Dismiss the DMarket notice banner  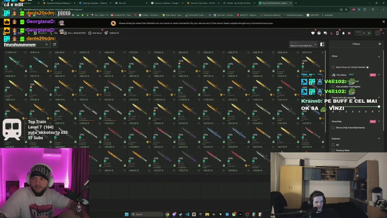(384, 22)
